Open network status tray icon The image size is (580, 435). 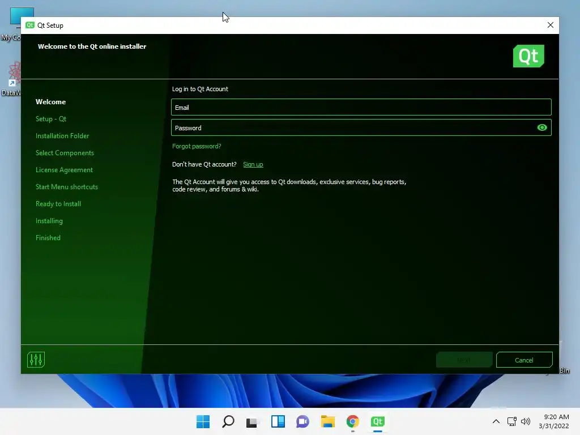(512, 421)
